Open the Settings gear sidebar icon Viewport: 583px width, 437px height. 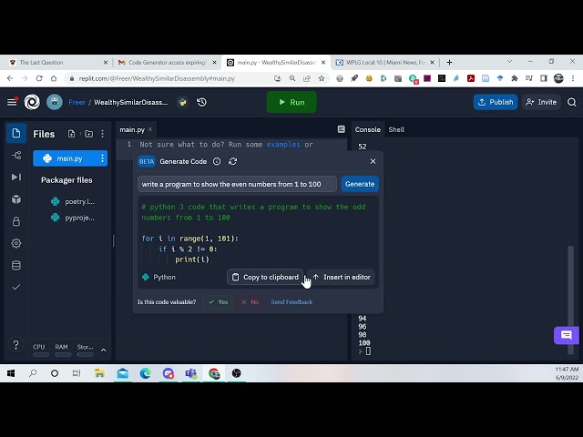(16, 243)
